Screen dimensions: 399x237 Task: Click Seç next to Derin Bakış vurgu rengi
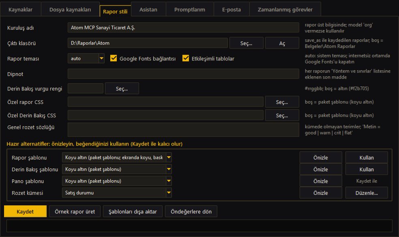click(122, 88)
